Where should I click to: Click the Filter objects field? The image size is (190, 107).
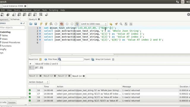coord(12,28)
